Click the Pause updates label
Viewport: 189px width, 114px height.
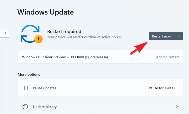pos(44,88)
